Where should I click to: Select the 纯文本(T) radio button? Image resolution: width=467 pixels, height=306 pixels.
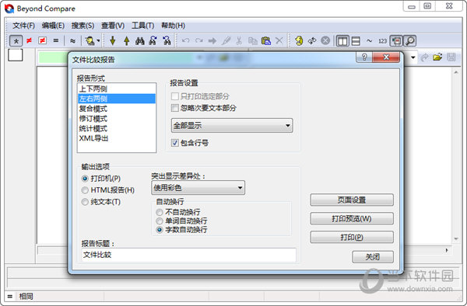tap(85, 202)
